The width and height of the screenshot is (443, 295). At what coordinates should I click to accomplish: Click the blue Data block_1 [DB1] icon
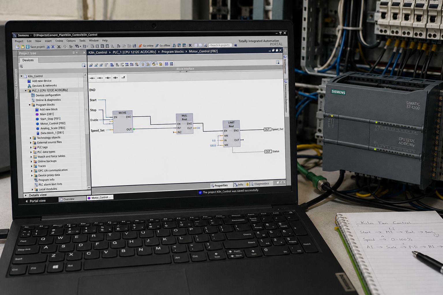(38, 133)
